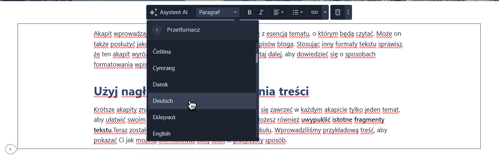Delete the block with the trash icon
The height and width of the screenshot is (165, 499).
click(337, 12)
